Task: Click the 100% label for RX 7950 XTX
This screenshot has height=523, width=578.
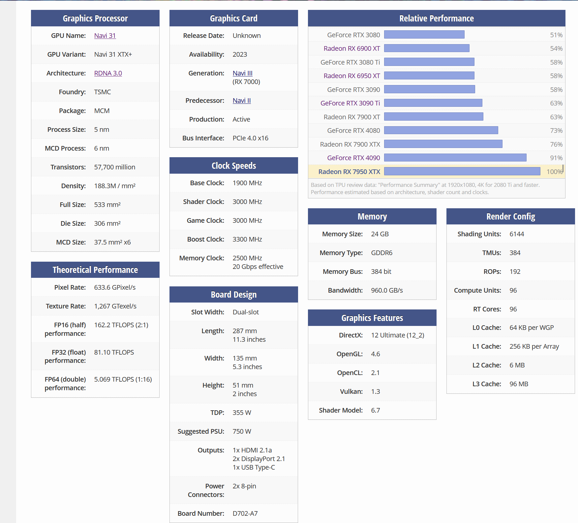Action: pyautogui.click(x=554, y=172)
